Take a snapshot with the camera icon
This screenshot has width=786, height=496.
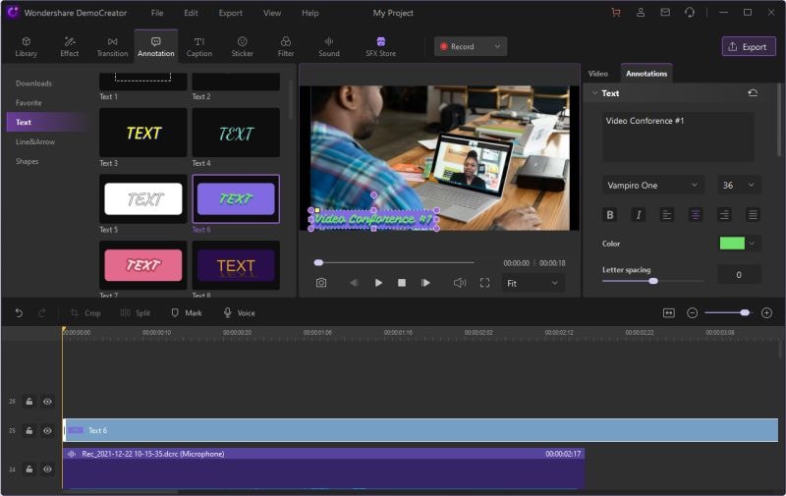click(321, 283)
